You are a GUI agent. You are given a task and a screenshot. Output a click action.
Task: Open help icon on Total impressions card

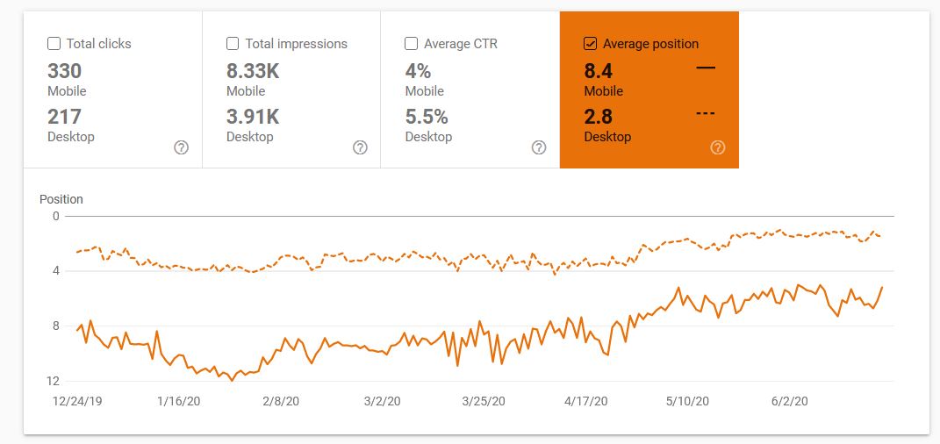[x=360, y=147]
